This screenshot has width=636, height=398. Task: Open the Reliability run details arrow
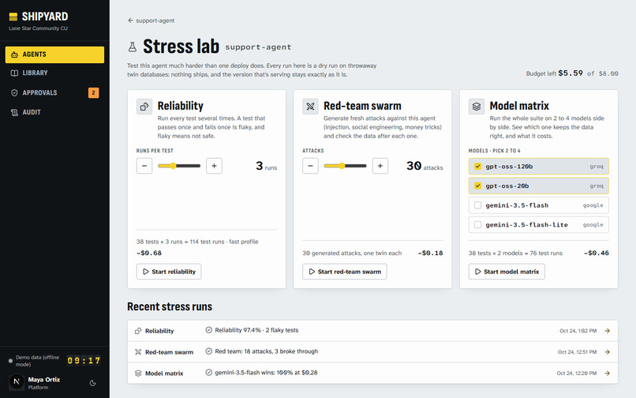[x=608, y=331]
